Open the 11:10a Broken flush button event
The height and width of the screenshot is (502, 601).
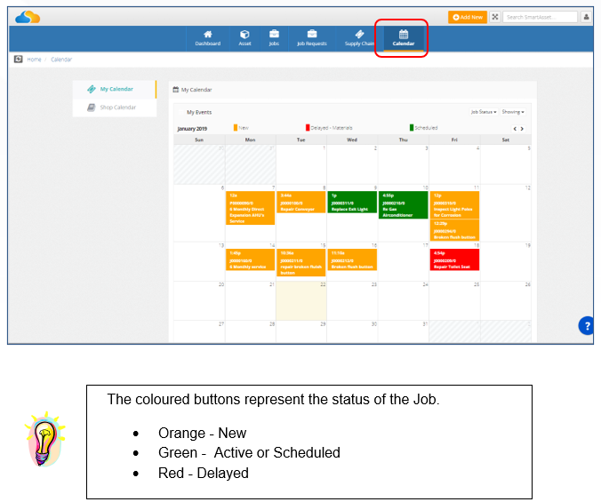point(352,259)
